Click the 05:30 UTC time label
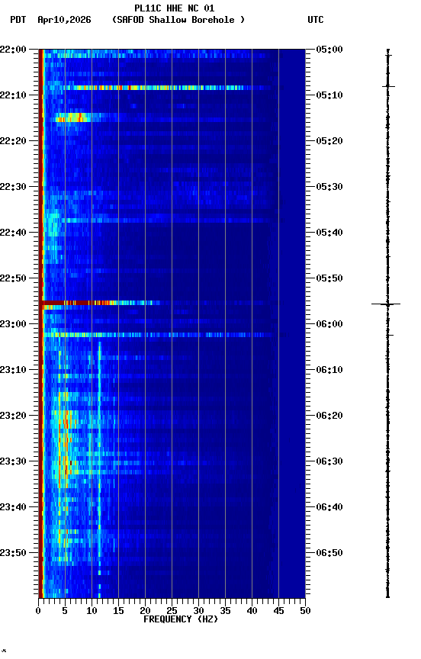The image size is (421, 659). point(329,187)
